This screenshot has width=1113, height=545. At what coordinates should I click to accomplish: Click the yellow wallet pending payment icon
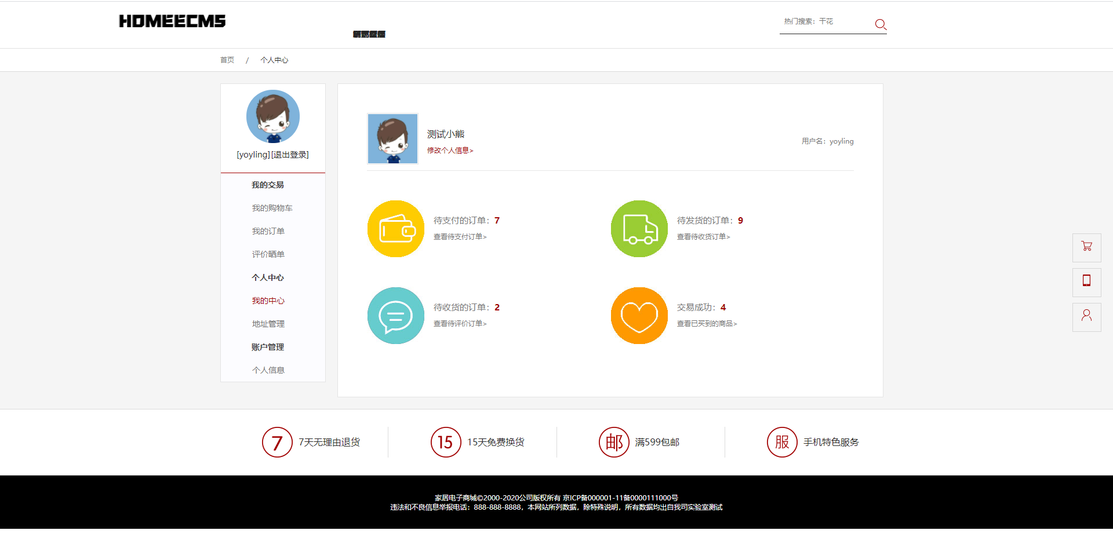tap(396, 229)
